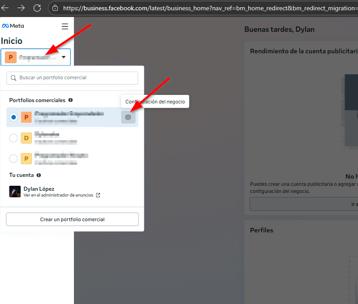Open site information icon in address bar
Viewport: 358px width, 304px height.
55,8
